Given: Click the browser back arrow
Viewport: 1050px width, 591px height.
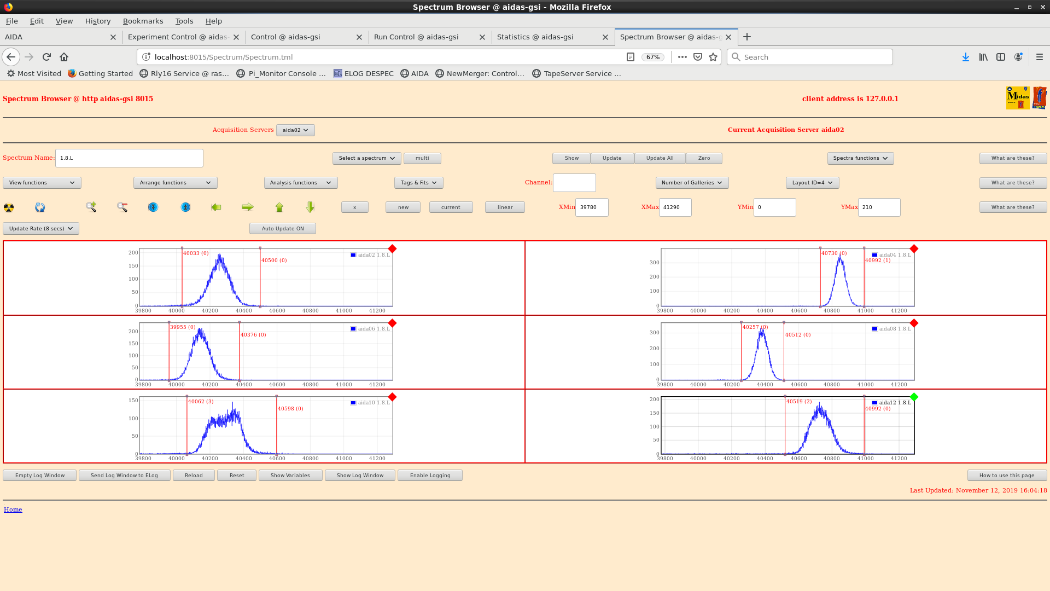Looking at the screenshot, I should point(11,57).
